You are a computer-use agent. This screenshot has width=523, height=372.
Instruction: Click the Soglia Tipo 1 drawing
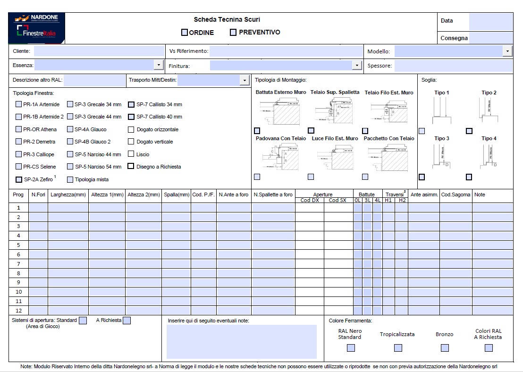click(x=442, y=111)
